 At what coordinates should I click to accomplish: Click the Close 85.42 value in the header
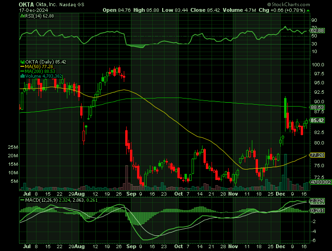[205, 10]
